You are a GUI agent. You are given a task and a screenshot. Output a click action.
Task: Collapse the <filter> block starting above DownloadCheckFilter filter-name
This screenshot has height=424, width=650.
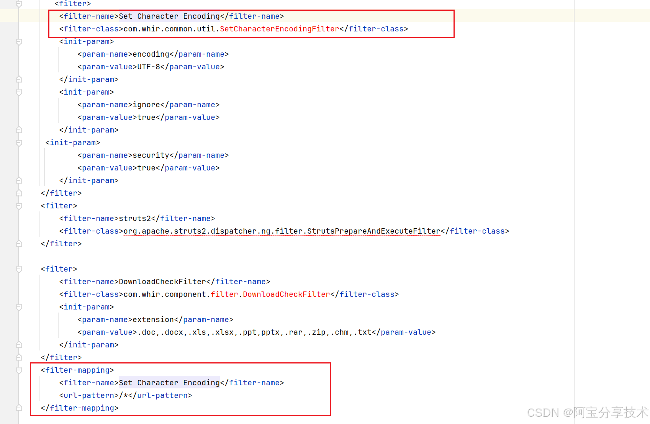point(19,269)
